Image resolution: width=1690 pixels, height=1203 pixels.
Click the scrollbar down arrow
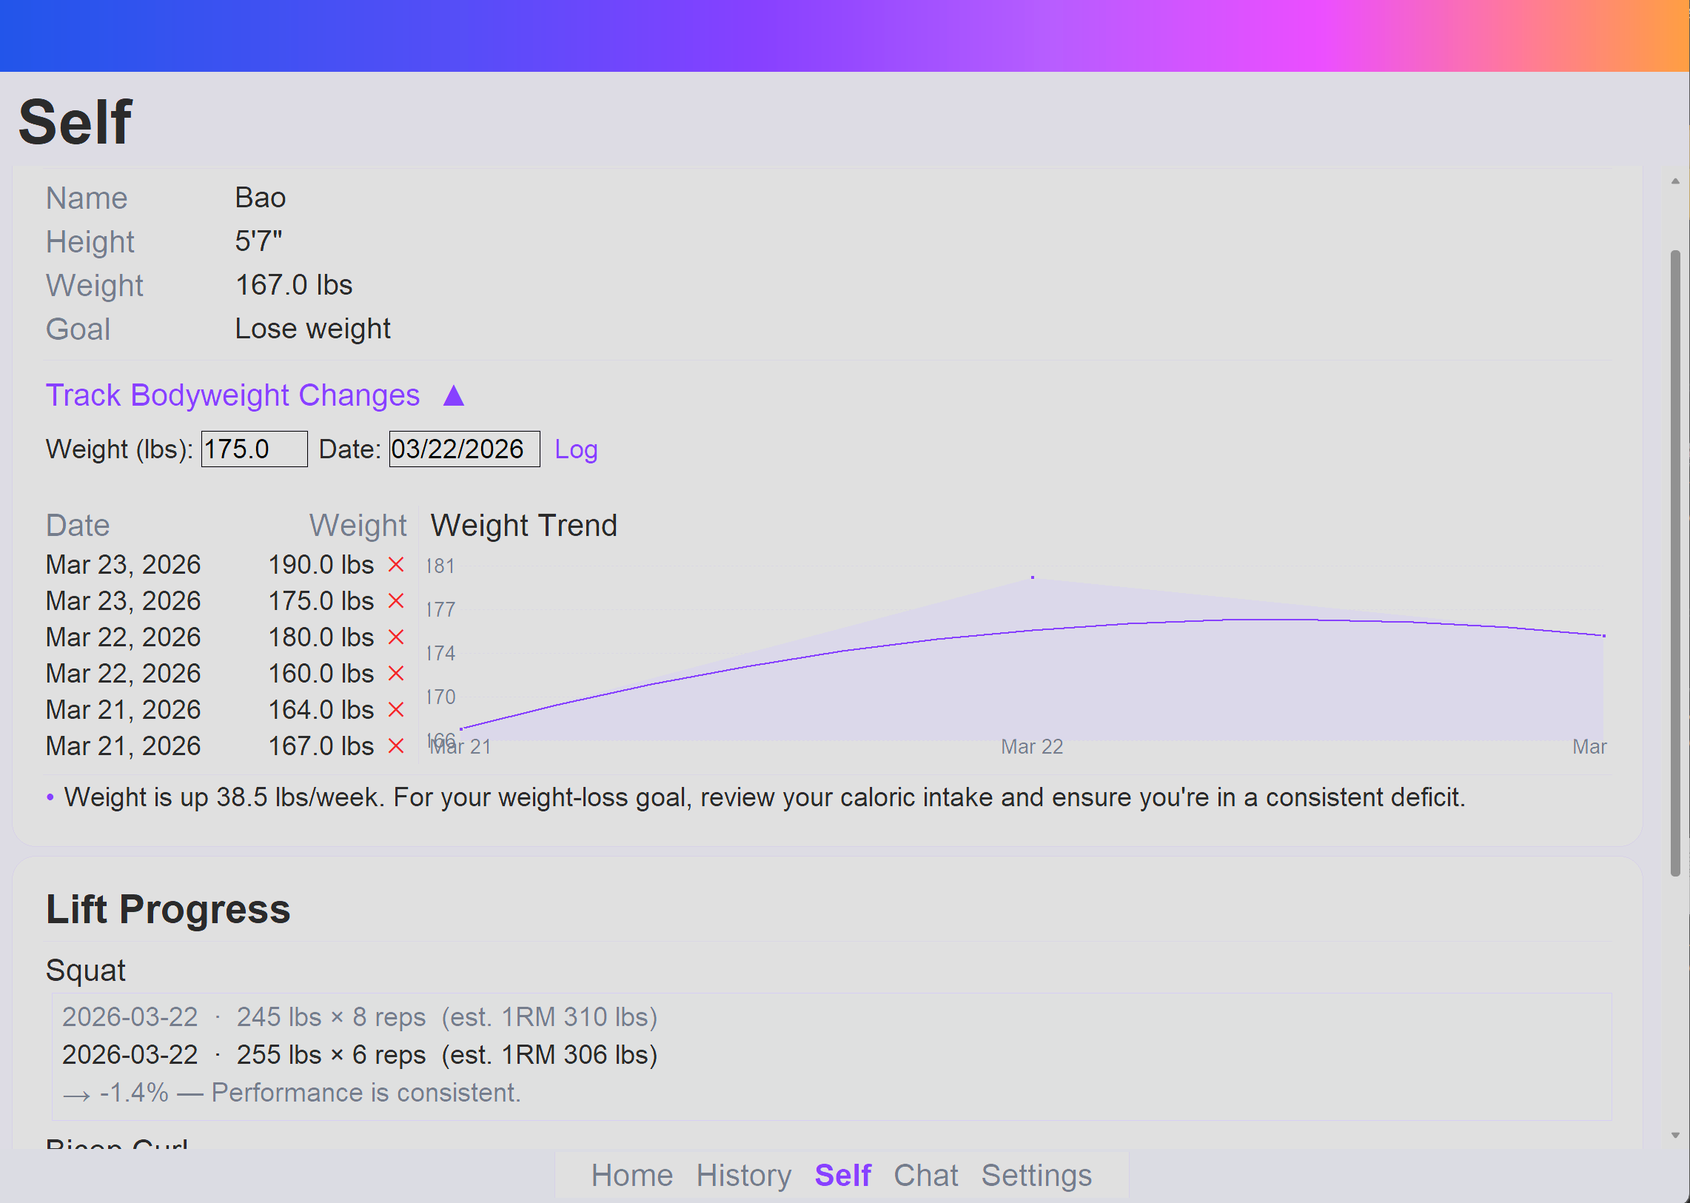[1675, 1136]
